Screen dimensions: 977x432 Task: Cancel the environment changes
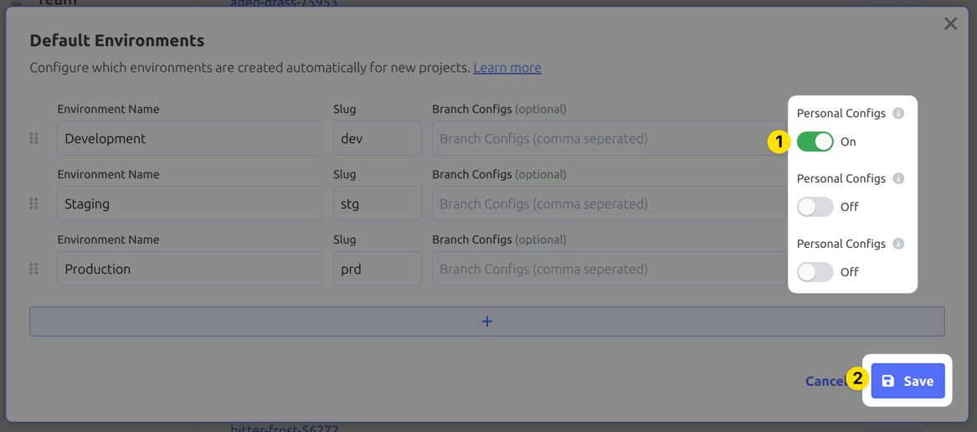[825, 381]
